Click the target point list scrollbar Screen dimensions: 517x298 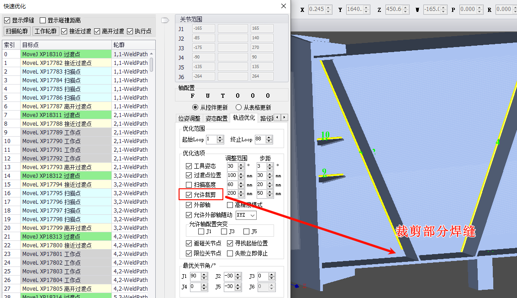[152, 64]
